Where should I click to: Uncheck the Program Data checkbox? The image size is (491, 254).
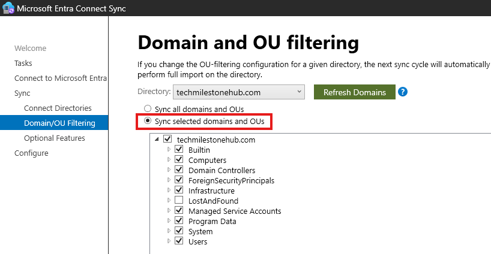click(x=179, y=220)
